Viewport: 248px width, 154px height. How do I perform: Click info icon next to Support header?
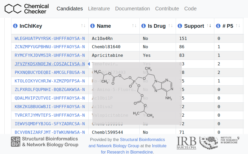(x=180, y=26)
